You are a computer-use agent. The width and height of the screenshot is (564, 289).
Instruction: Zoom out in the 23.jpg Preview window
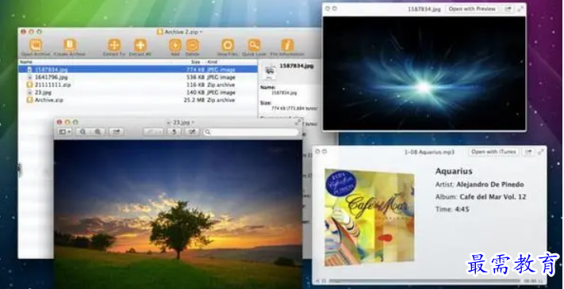(x=82, y=132)
